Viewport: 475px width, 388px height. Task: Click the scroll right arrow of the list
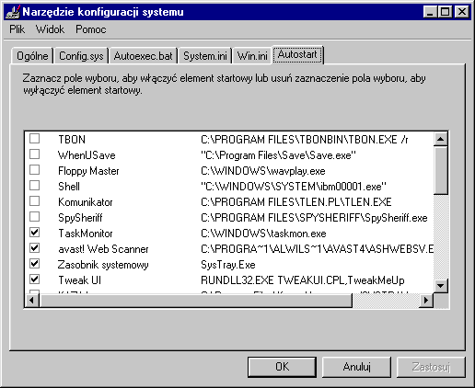tap(426, 300)
